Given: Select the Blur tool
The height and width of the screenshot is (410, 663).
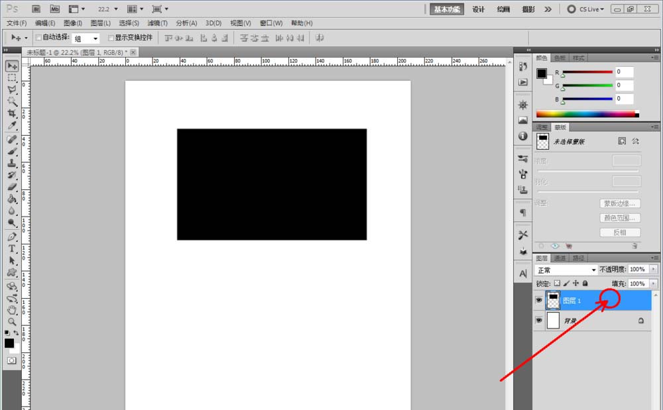Looking at the screenshot, I should click(x=12, y=210).
